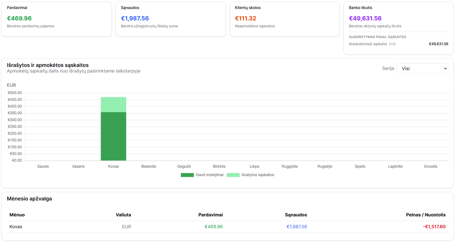This screenshot has width=456, height=243.
Task: Toggle the Gauti mokėjimai legend label
Action: [x=209, y=175]
